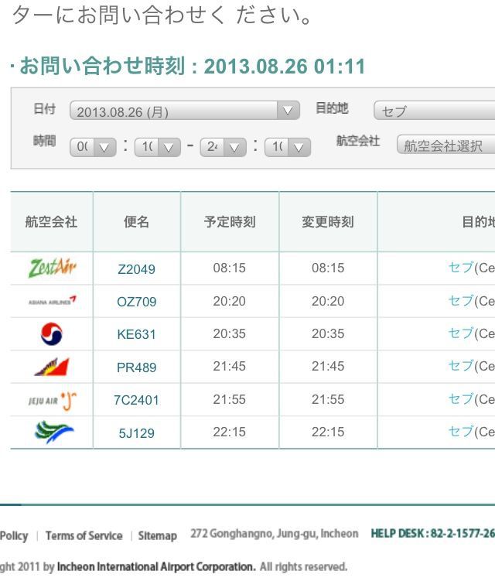Screen dimensions: 495x581
Task: Open the end hour dropdown
Action: coord(223,147)
